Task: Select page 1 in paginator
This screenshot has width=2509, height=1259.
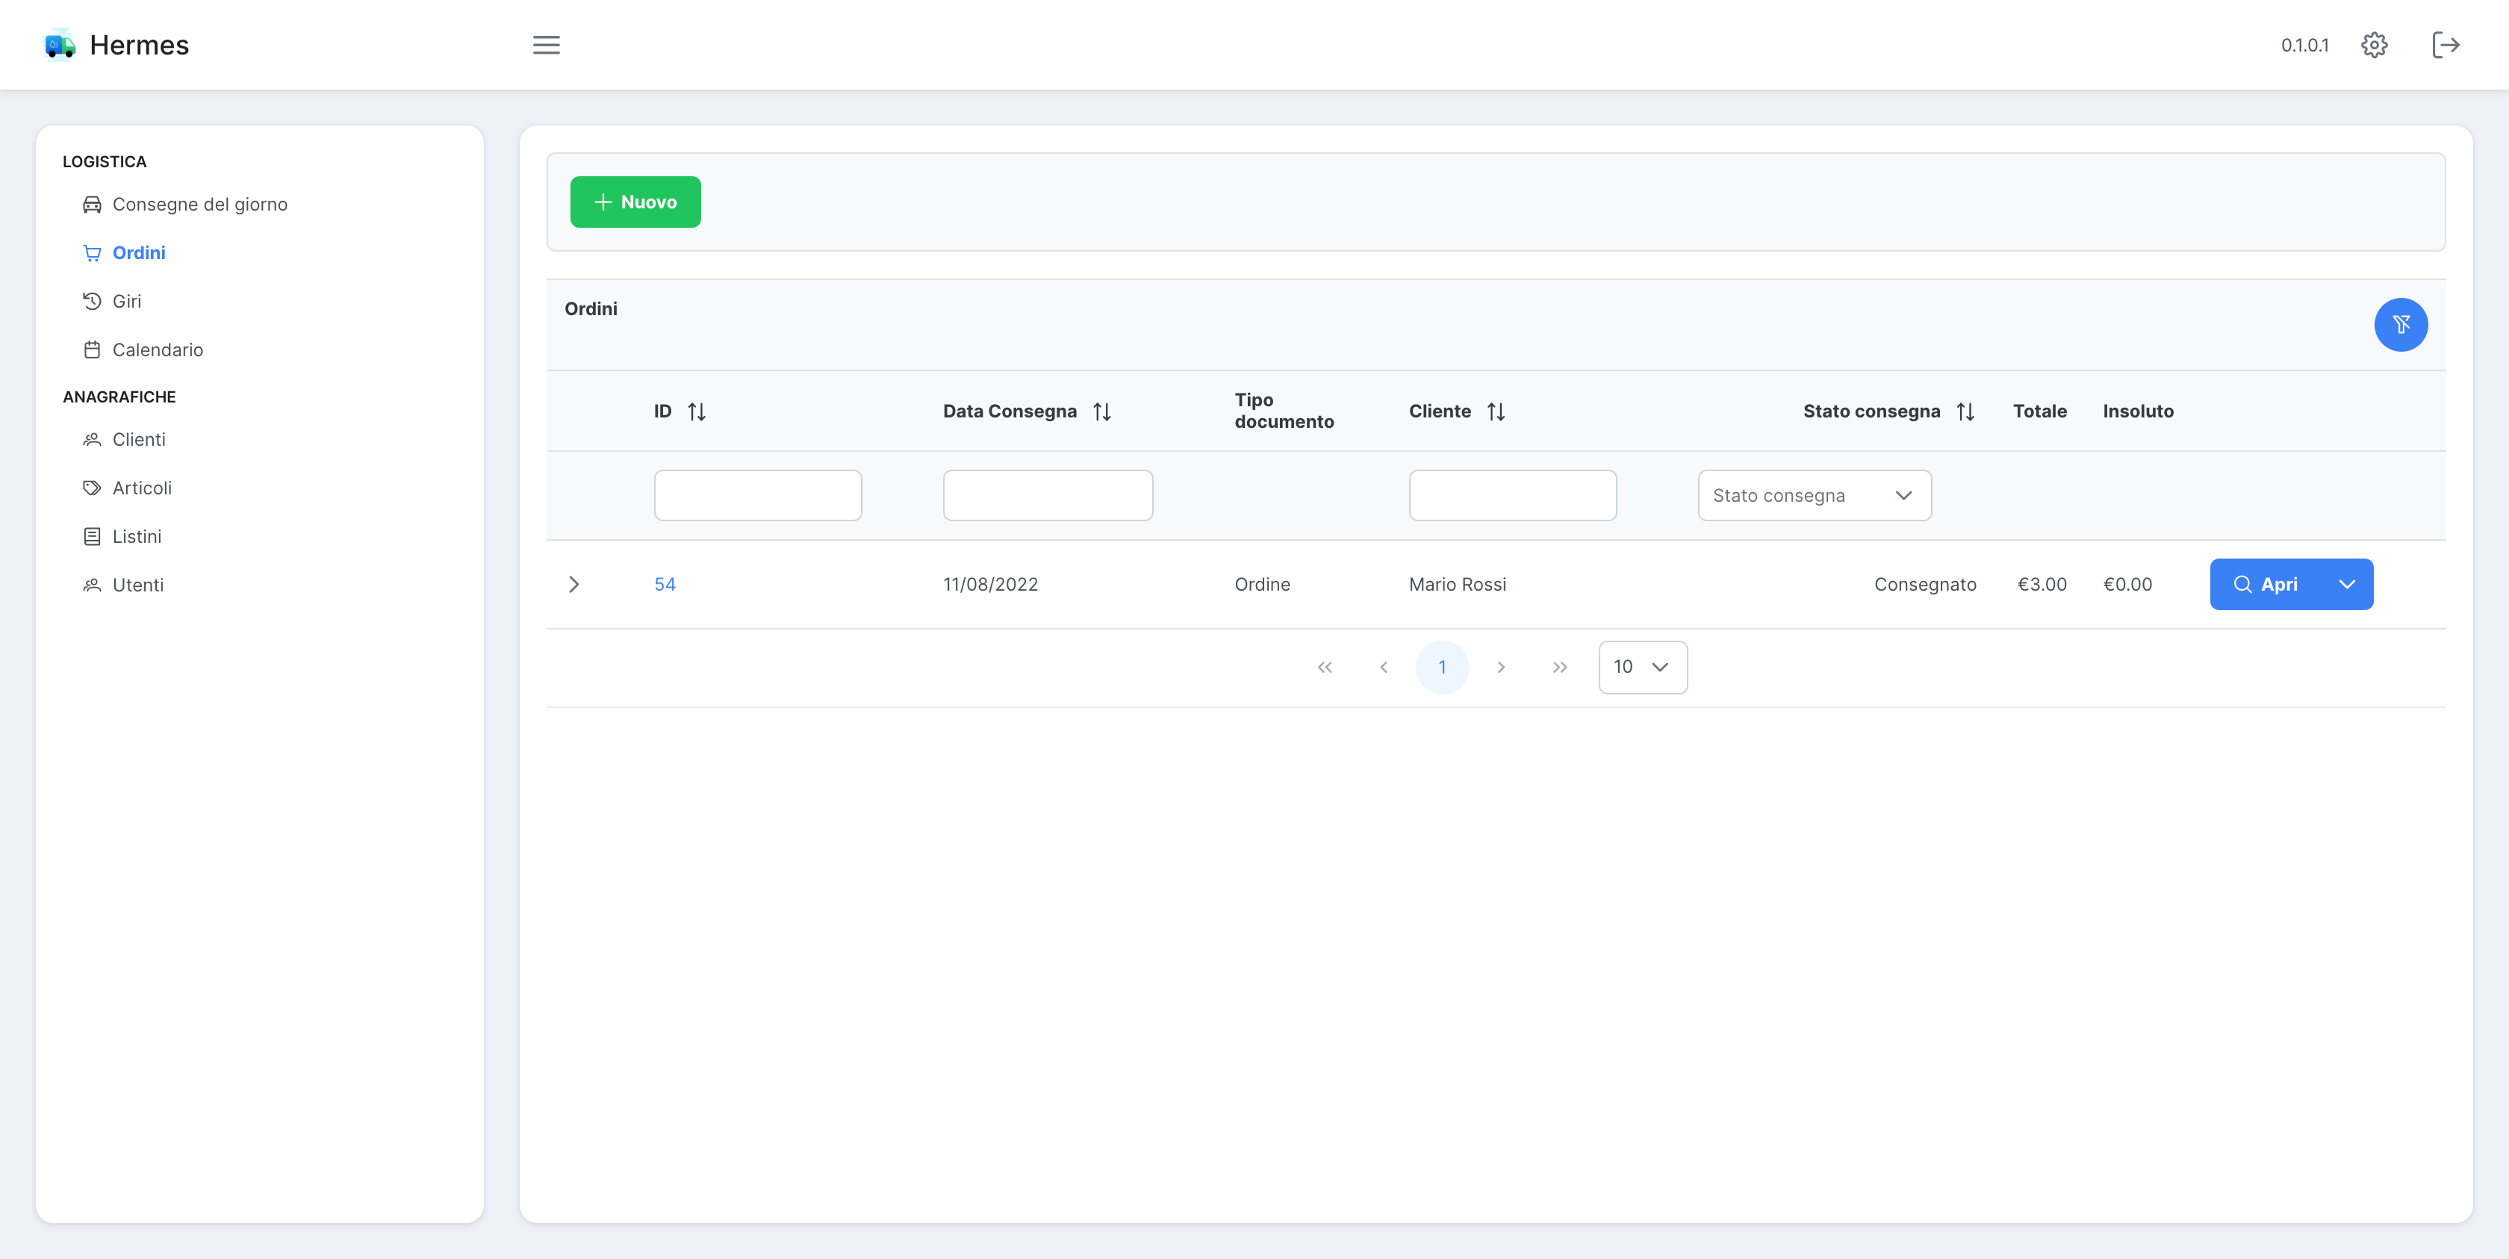Action: (1441, 667)
